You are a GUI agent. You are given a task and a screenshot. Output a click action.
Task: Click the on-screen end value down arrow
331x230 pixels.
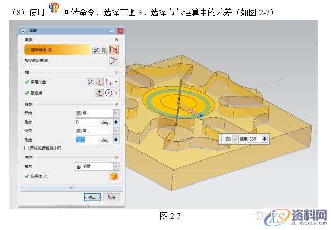point(265,139)
